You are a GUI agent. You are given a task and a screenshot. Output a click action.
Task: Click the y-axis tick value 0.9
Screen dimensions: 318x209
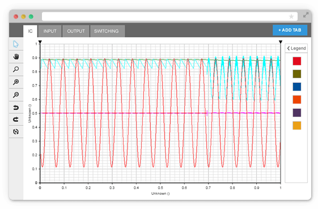pyautogui.click(x=35, y=58)
